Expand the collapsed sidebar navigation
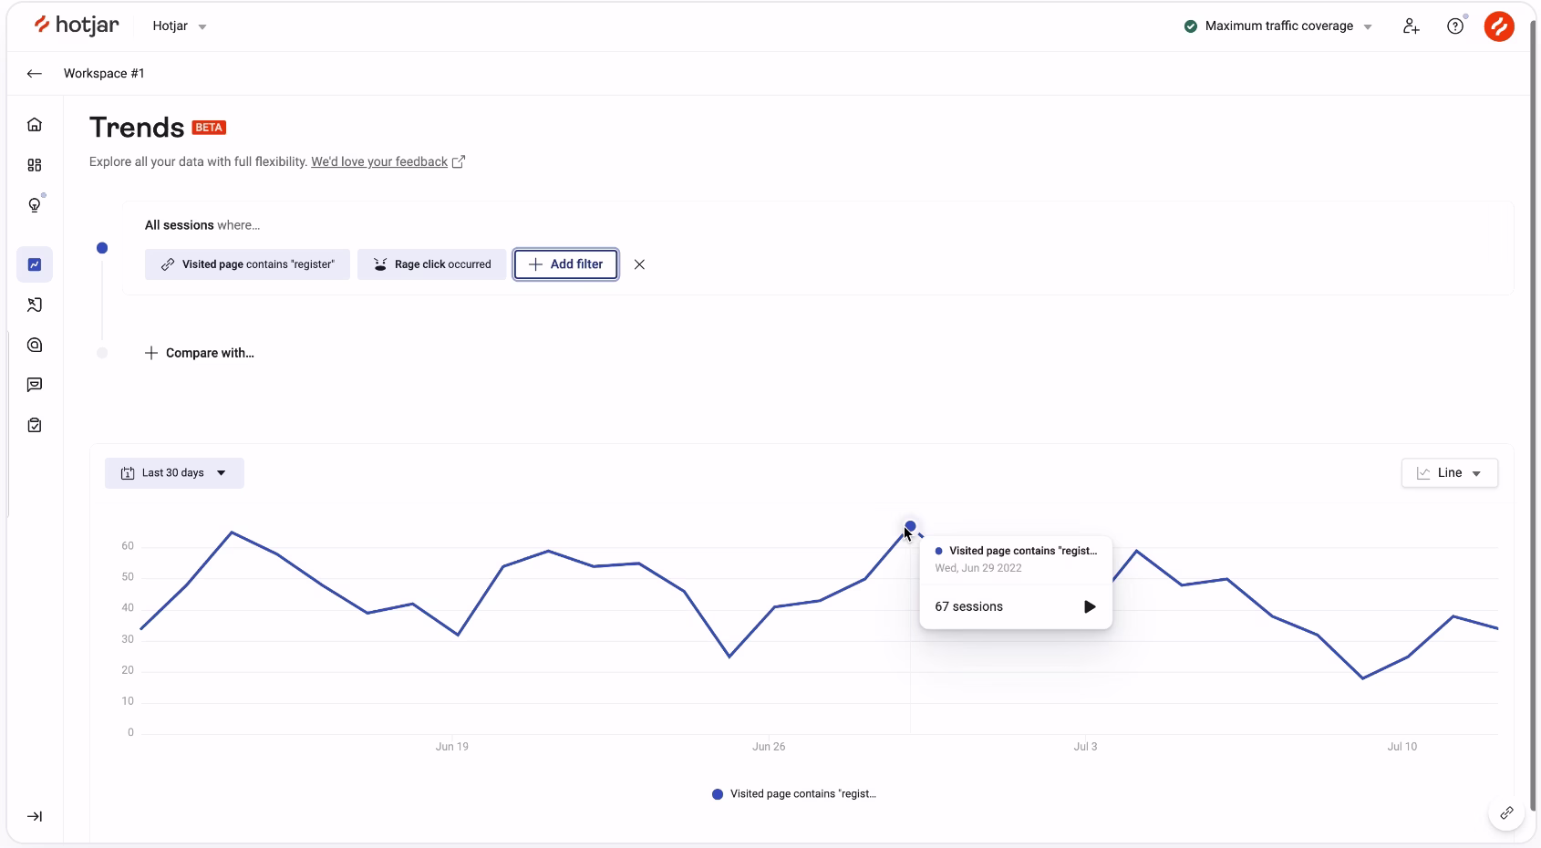The height and width of the screenshot is (848, 1541). tap(35, 816)
